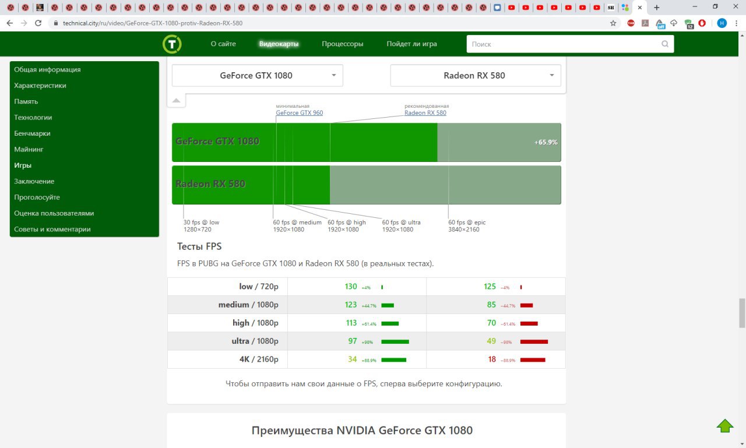Open the Adobe PDF extension
Image resolution: width=746 pixels, height=448 pixels.
tap(645, 23)
